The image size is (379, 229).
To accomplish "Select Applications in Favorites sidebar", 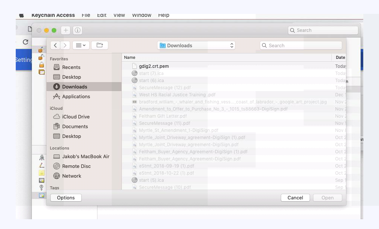I will click(x=76, y=96).
